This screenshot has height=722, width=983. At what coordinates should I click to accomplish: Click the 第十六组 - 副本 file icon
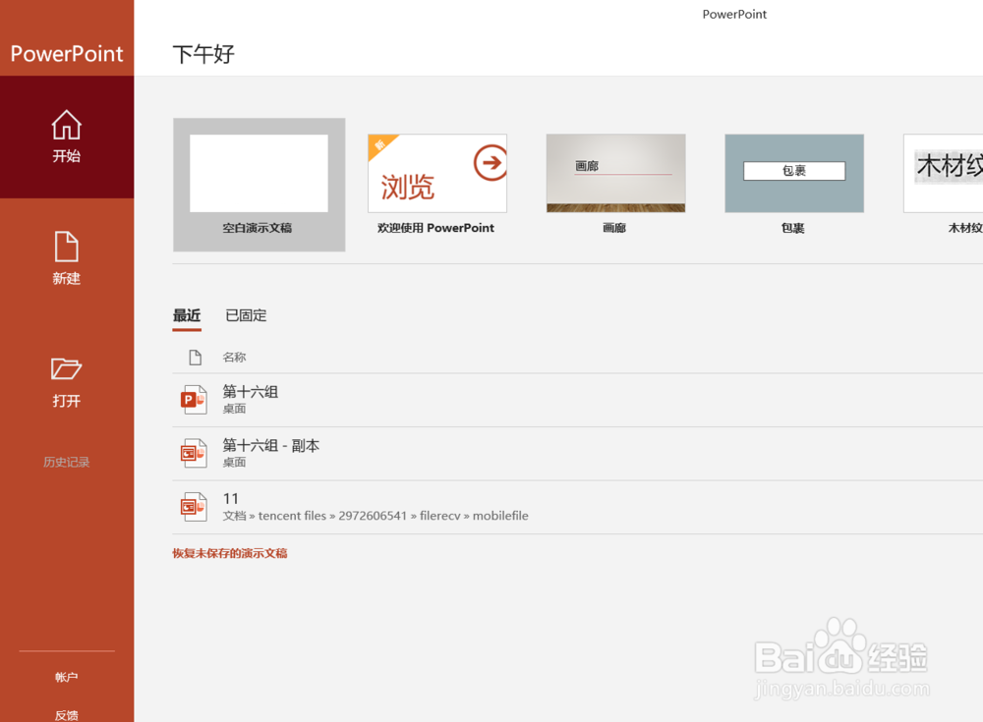coord(194,453)
